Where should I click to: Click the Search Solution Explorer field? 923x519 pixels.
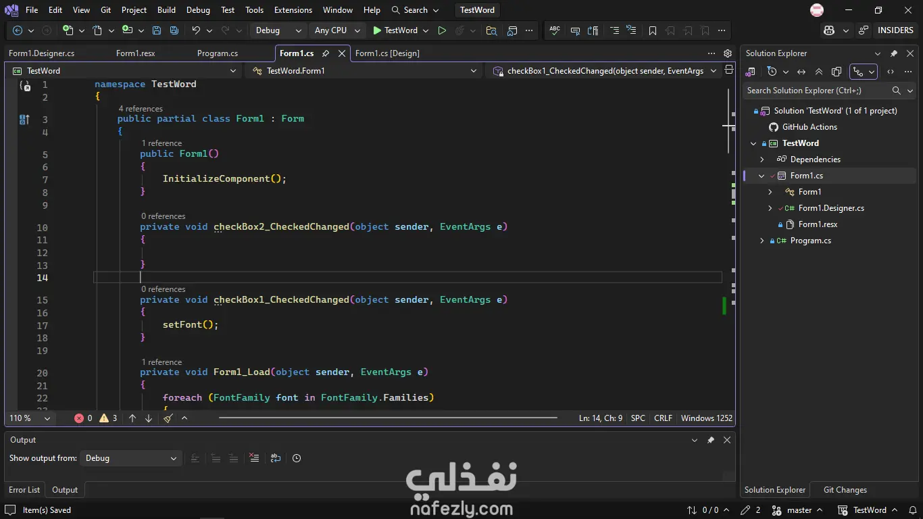(x=816, y=91)
